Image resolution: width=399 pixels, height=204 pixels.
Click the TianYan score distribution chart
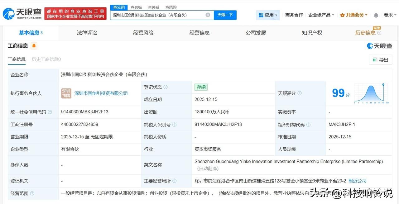[371, 93]
